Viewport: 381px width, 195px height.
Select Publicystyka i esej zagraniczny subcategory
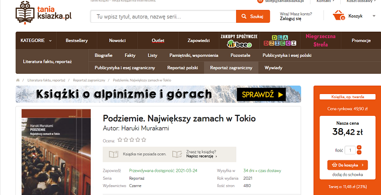(x=125, y=68)
